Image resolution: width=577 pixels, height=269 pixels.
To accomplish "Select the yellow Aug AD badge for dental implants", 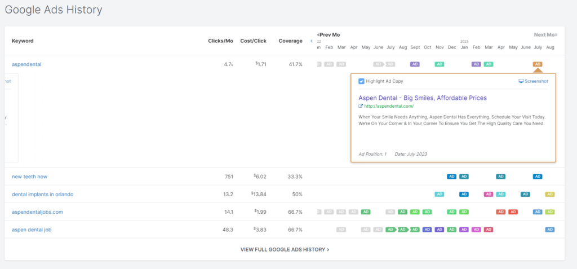I will coord(550,194).
